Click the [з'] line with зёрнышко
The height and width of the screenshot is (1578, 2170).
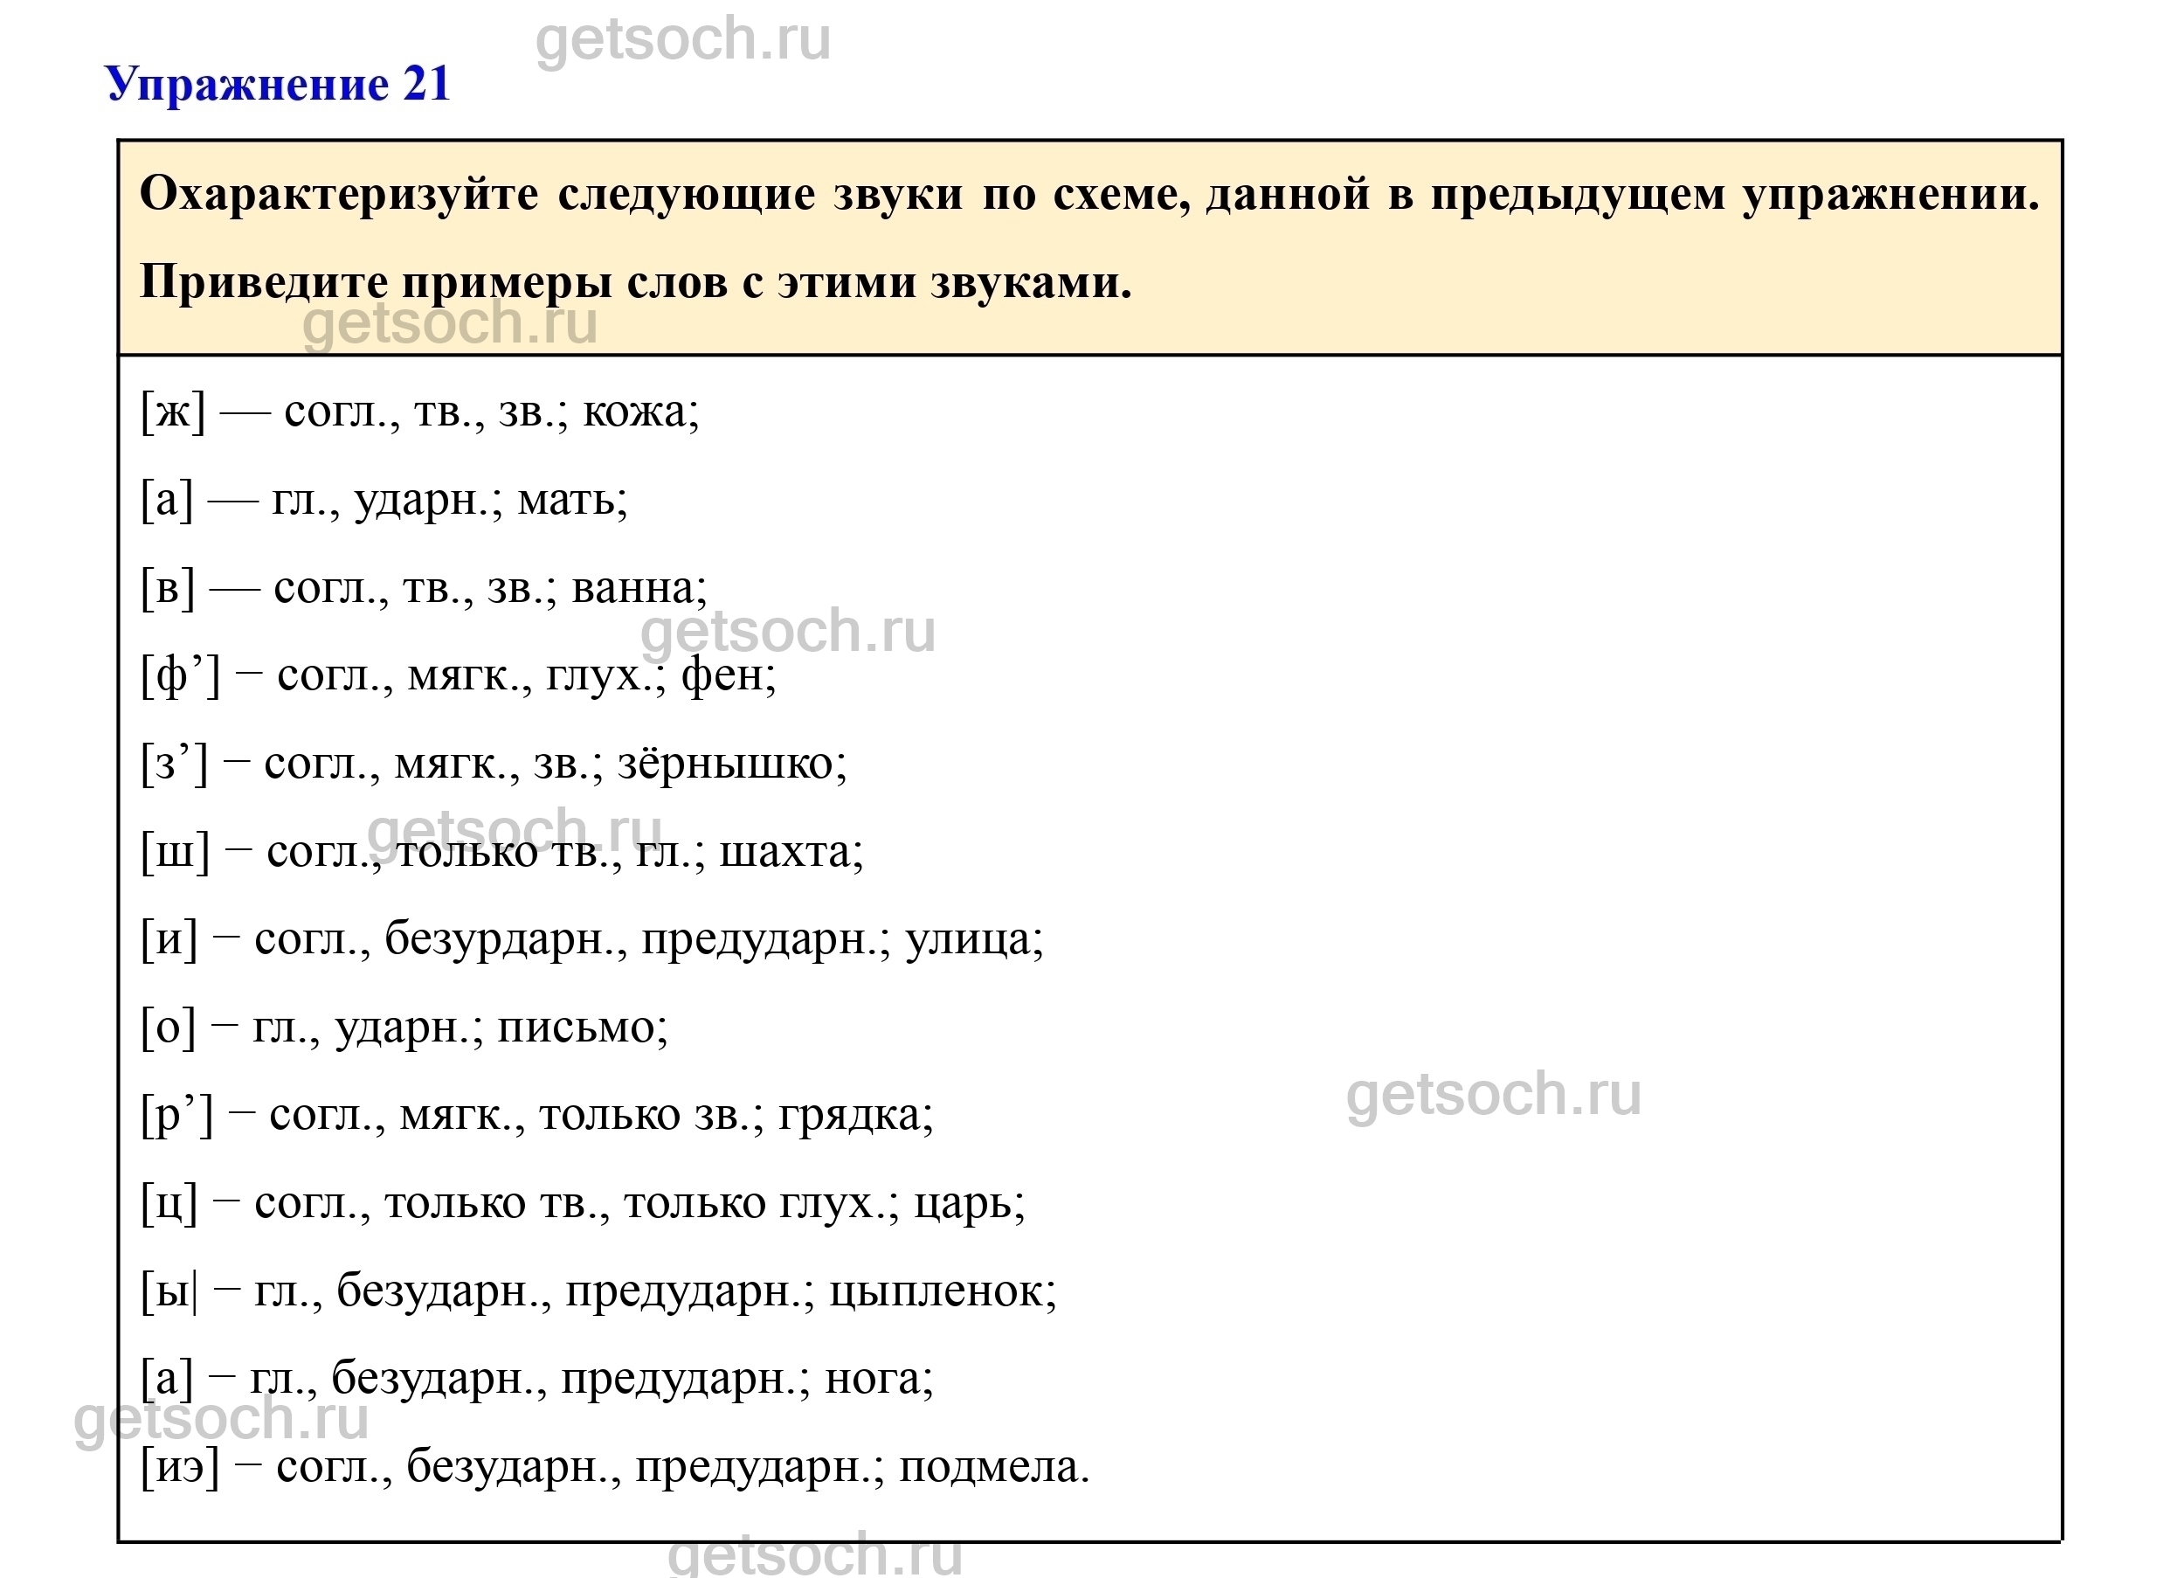click(494, 764)
